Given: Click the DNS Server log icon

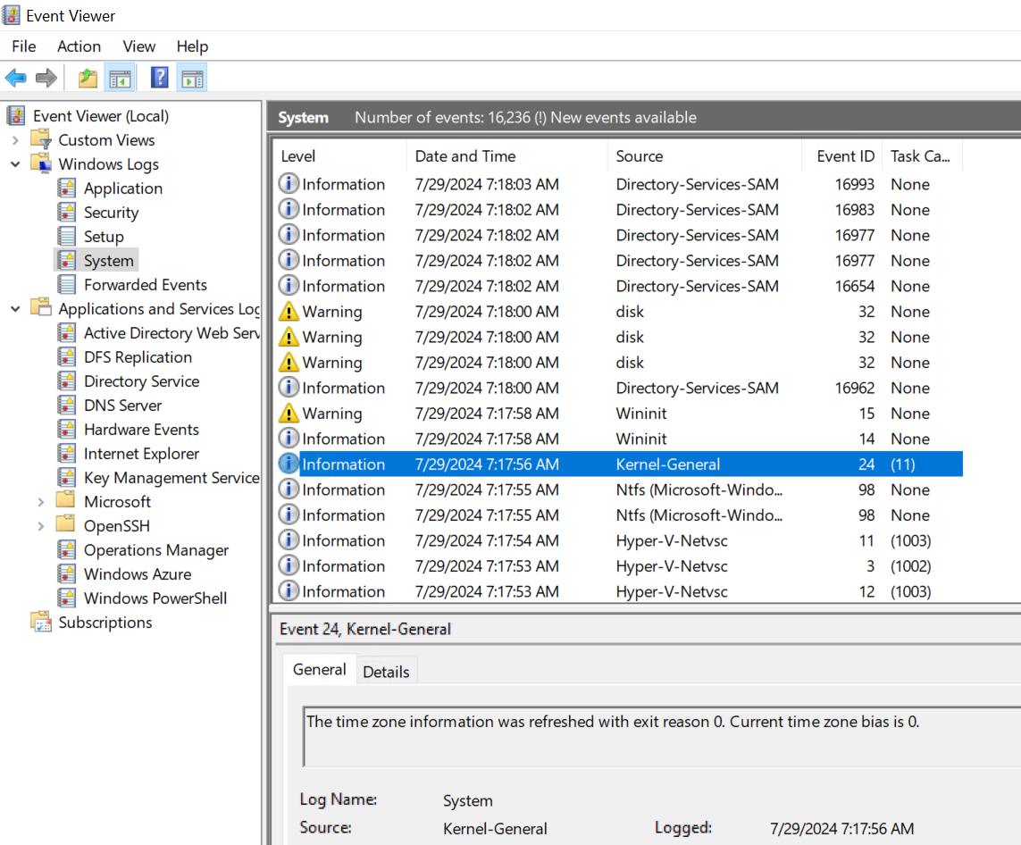Looking at the screenshot, I should click(66, 405).
